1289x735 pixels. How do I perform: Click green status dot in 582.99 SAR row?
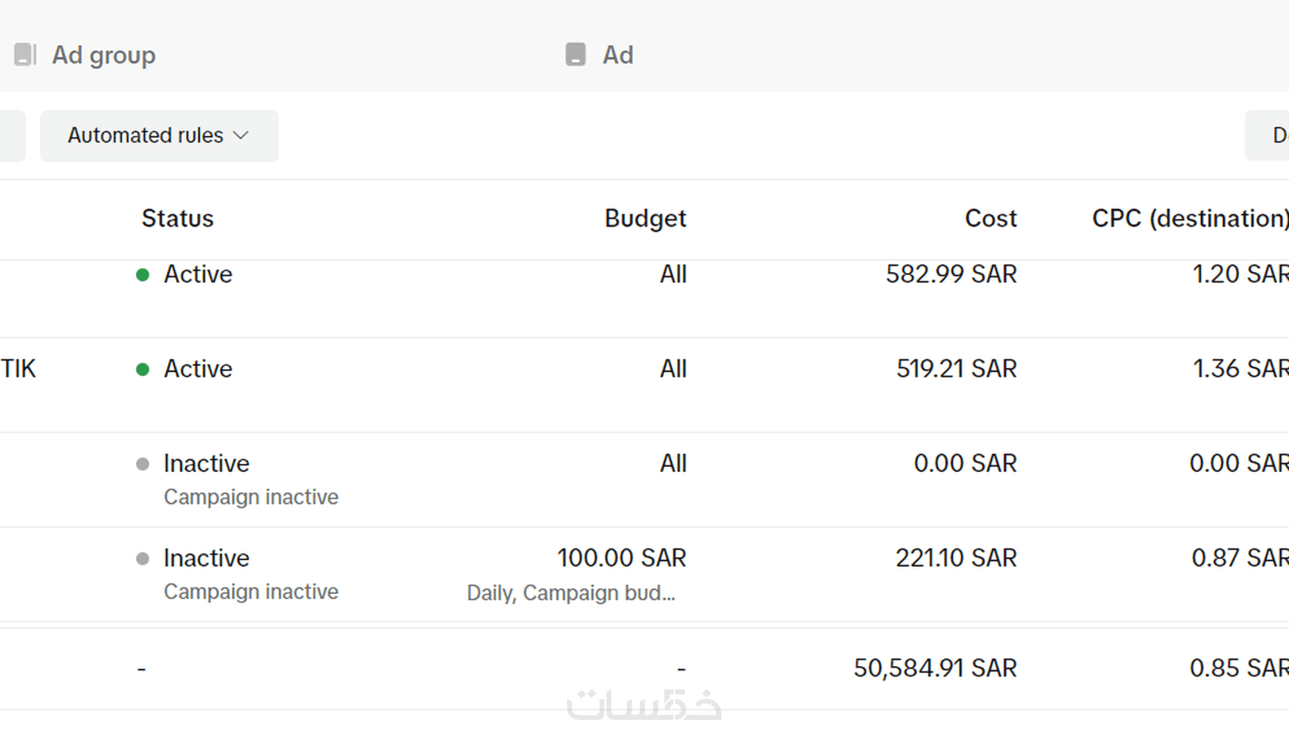point(143,275)
